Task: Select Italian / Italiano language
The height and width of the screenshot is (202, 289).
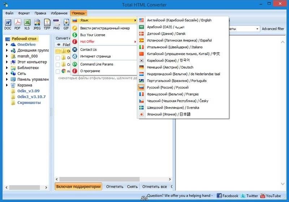Action: pyautogui.click(x=183, y=47)
